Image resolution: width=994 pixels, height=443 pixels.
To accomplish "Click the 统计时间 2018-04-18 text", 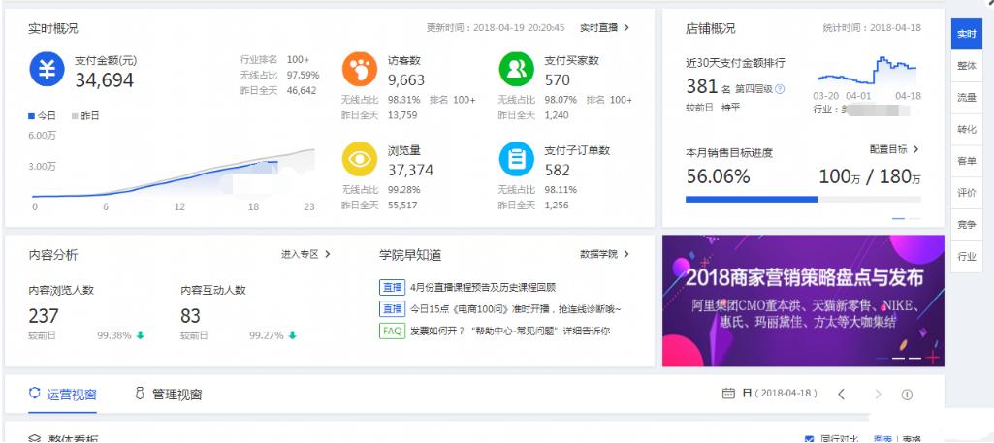I will pyautogui.click(x=872, y=28).
